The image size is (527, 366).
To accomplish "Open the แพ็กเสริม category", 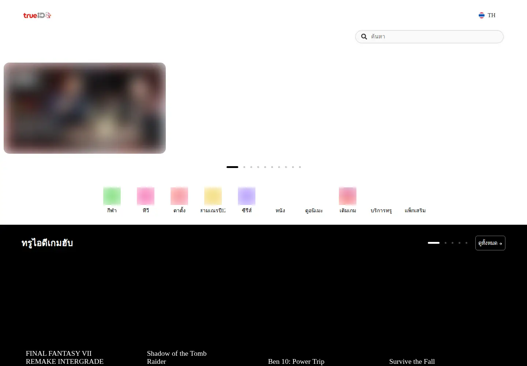I will coord(415,210).
